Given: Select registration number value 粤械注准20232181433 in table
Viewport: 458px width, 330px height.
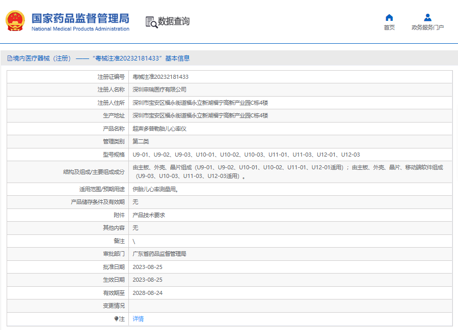Looking at the screenshot, I should pyautogui.click(x=160, y=77).
